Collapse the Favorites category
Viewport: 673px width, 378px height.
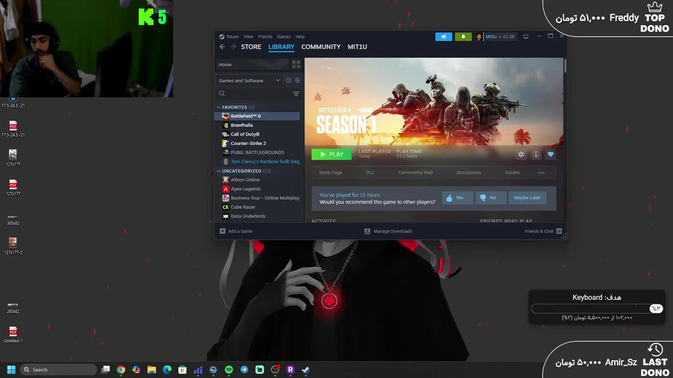(x=219, y=107)
